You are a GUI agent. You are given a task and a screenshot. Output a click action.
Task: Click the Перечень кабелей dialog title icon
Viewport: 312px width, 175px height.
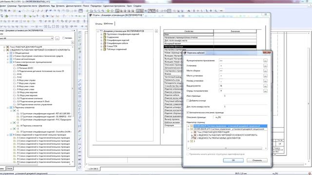[x=185, y=53]
